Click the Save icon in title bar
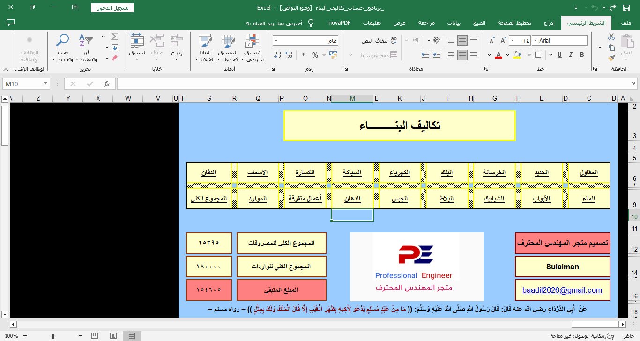 [x=626, y=8]
